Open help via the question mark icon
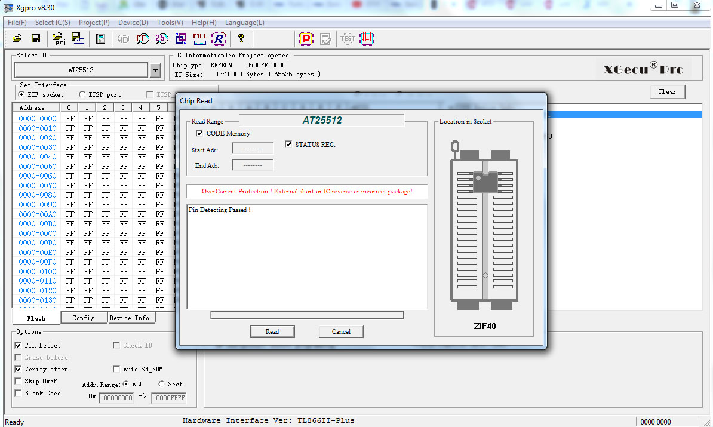This screenshot has height=427, width=713. tap(241, 39)
